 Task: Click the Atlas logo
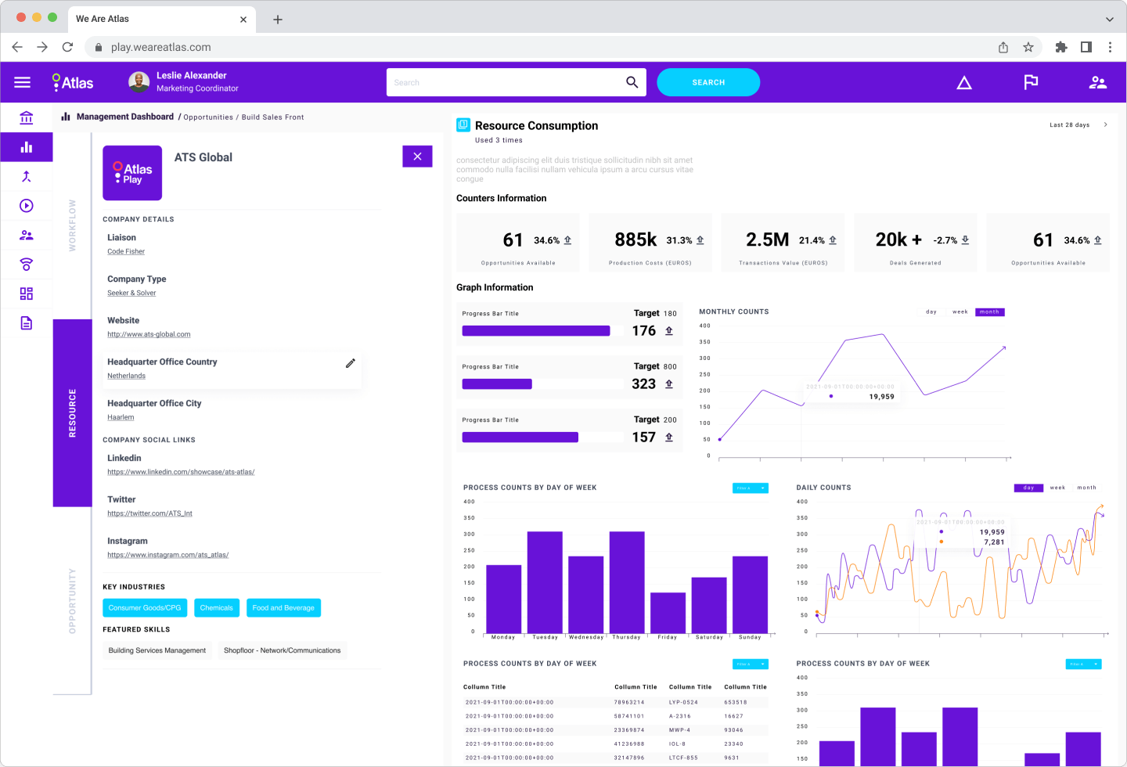tap(73, 82)
